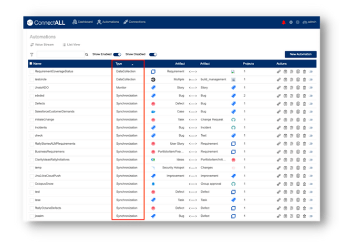Image resolution: width=342 pixels, height=243 pixels.
Task: Click the ALM target icon in RallyStoriesALMRequirements row
Action: (234, 144)
